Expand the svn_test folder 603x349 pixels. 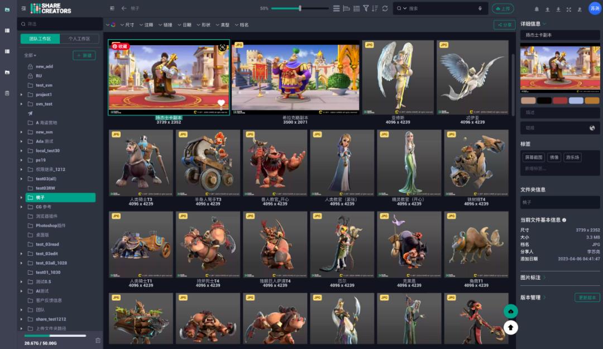coord(21,104)
